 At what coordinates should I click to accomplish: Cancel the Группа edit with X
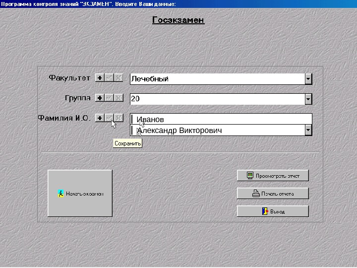tap(119, 98)
